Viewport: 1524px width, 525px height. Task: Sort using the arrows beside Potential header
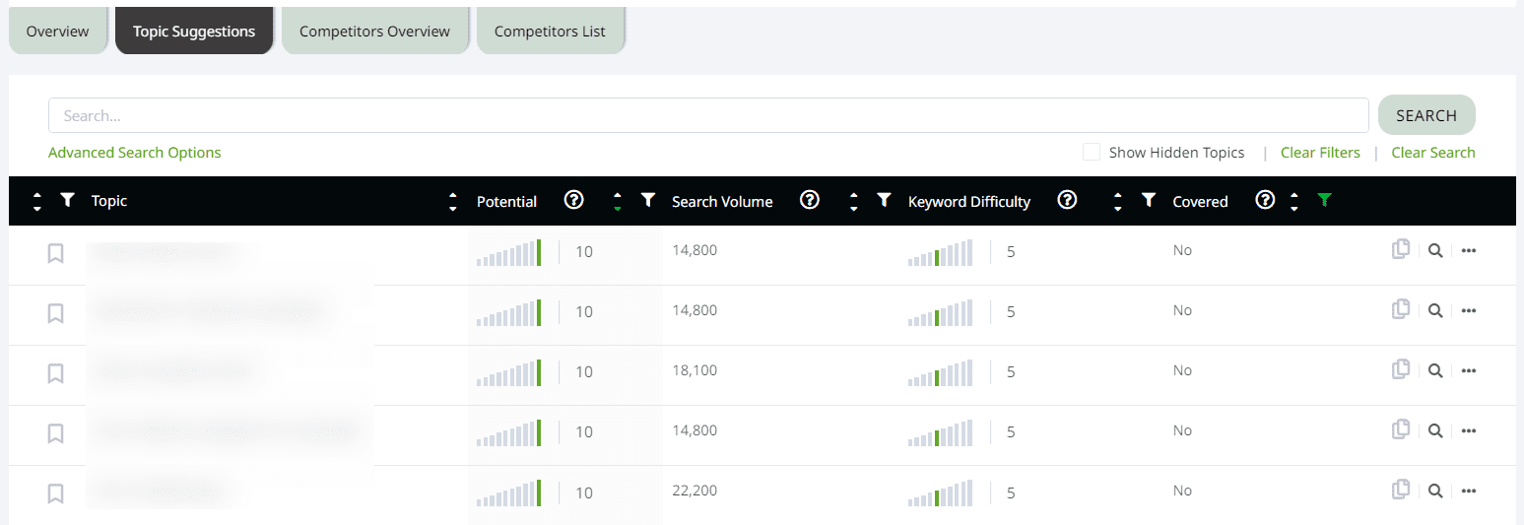point(453,201)
